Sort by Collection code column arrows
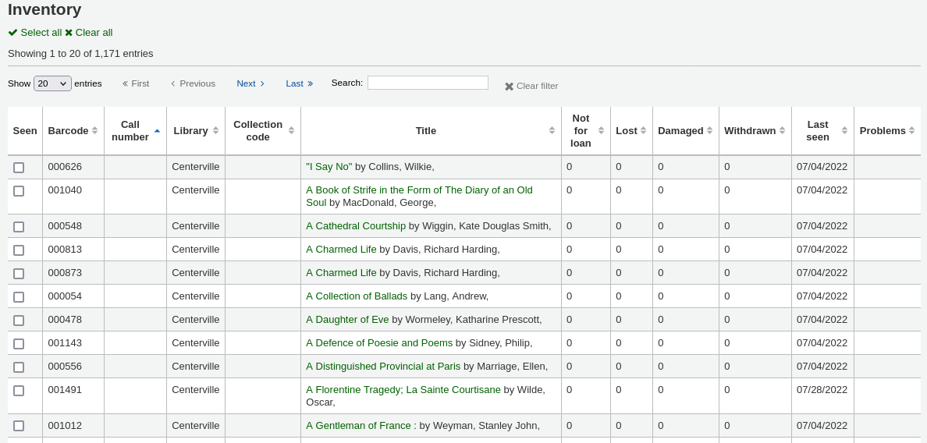This screenshot has height=443, width=927. pyautogui.click(x=291, y=131)
